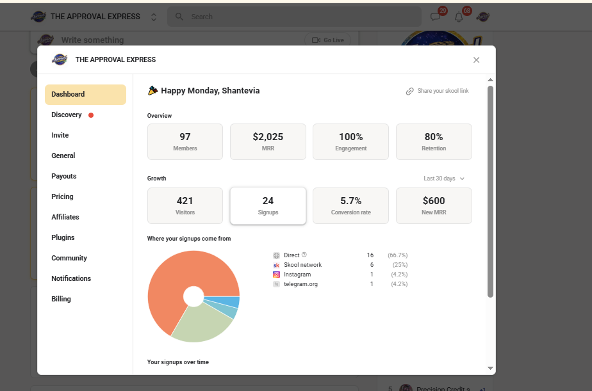
Task: Click the modal scrollbar up arrow
Action: (x=490, y=80)
